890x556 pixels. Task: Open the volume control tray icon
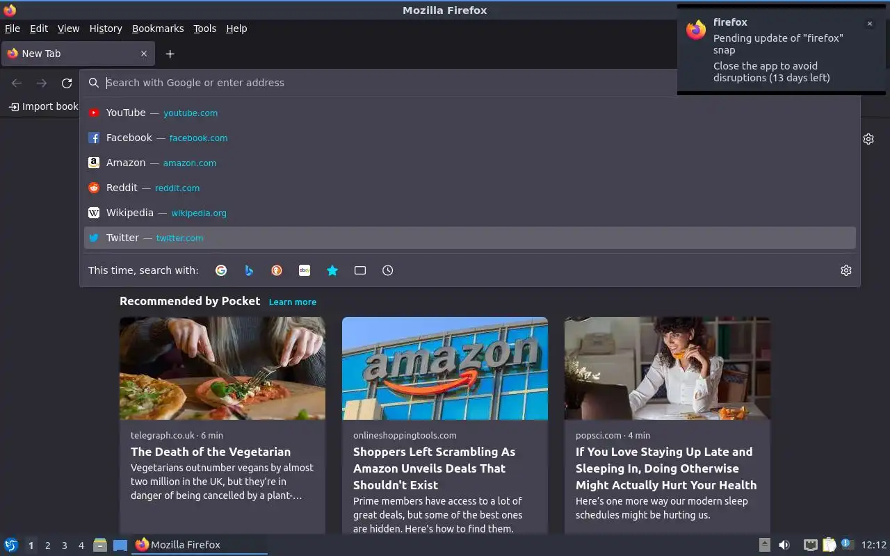coord(784,545)
